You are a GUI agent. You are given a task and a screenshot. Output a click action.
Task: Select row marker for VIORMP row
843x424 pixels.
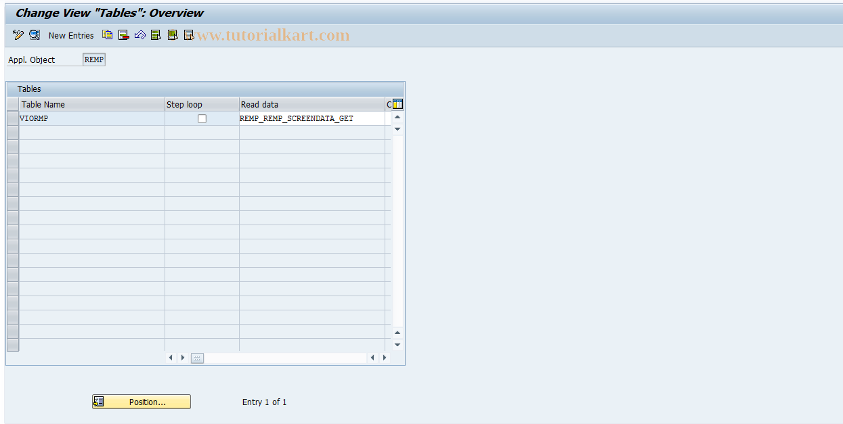(13, 118)
